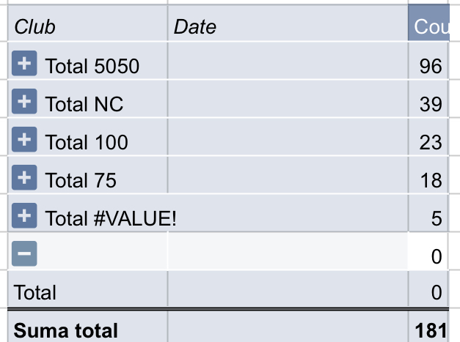Select the cell showing 18
The image size is (460, 342).
(428, 175)
